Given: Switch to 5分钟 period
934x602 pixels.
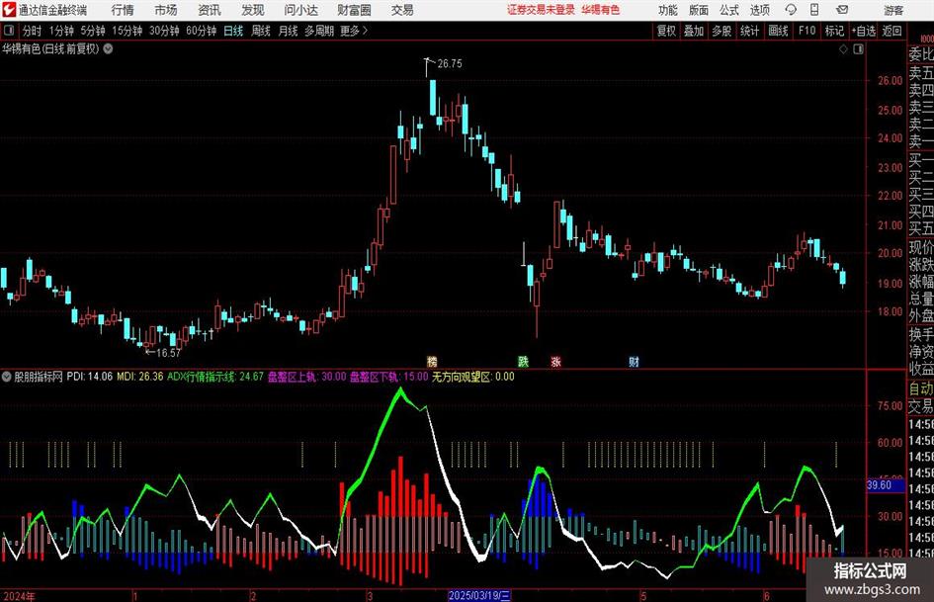Looking at the screenshot, I should tap(93, 31).
